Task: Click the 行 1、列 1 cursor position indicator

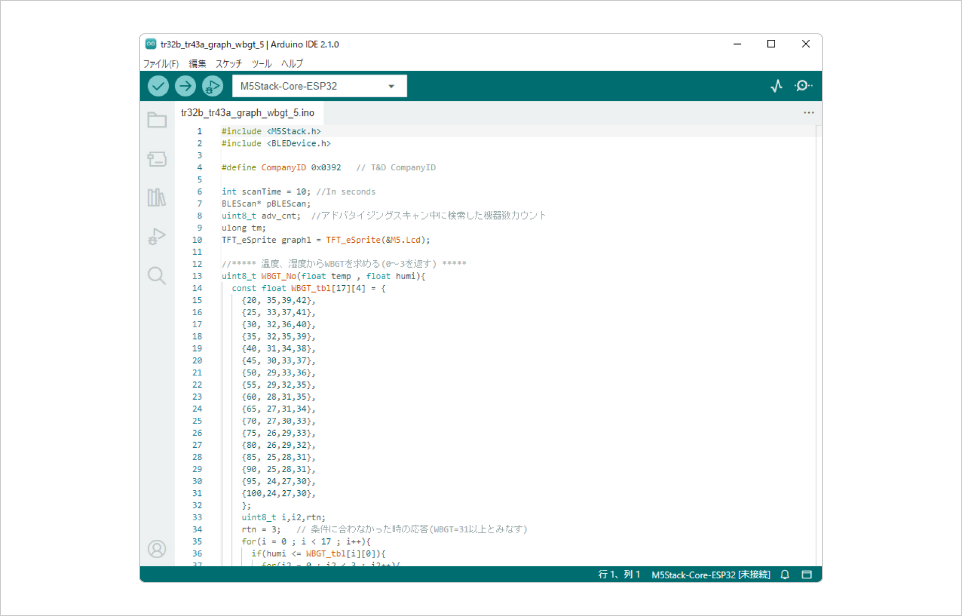Action: pos(619,575)
